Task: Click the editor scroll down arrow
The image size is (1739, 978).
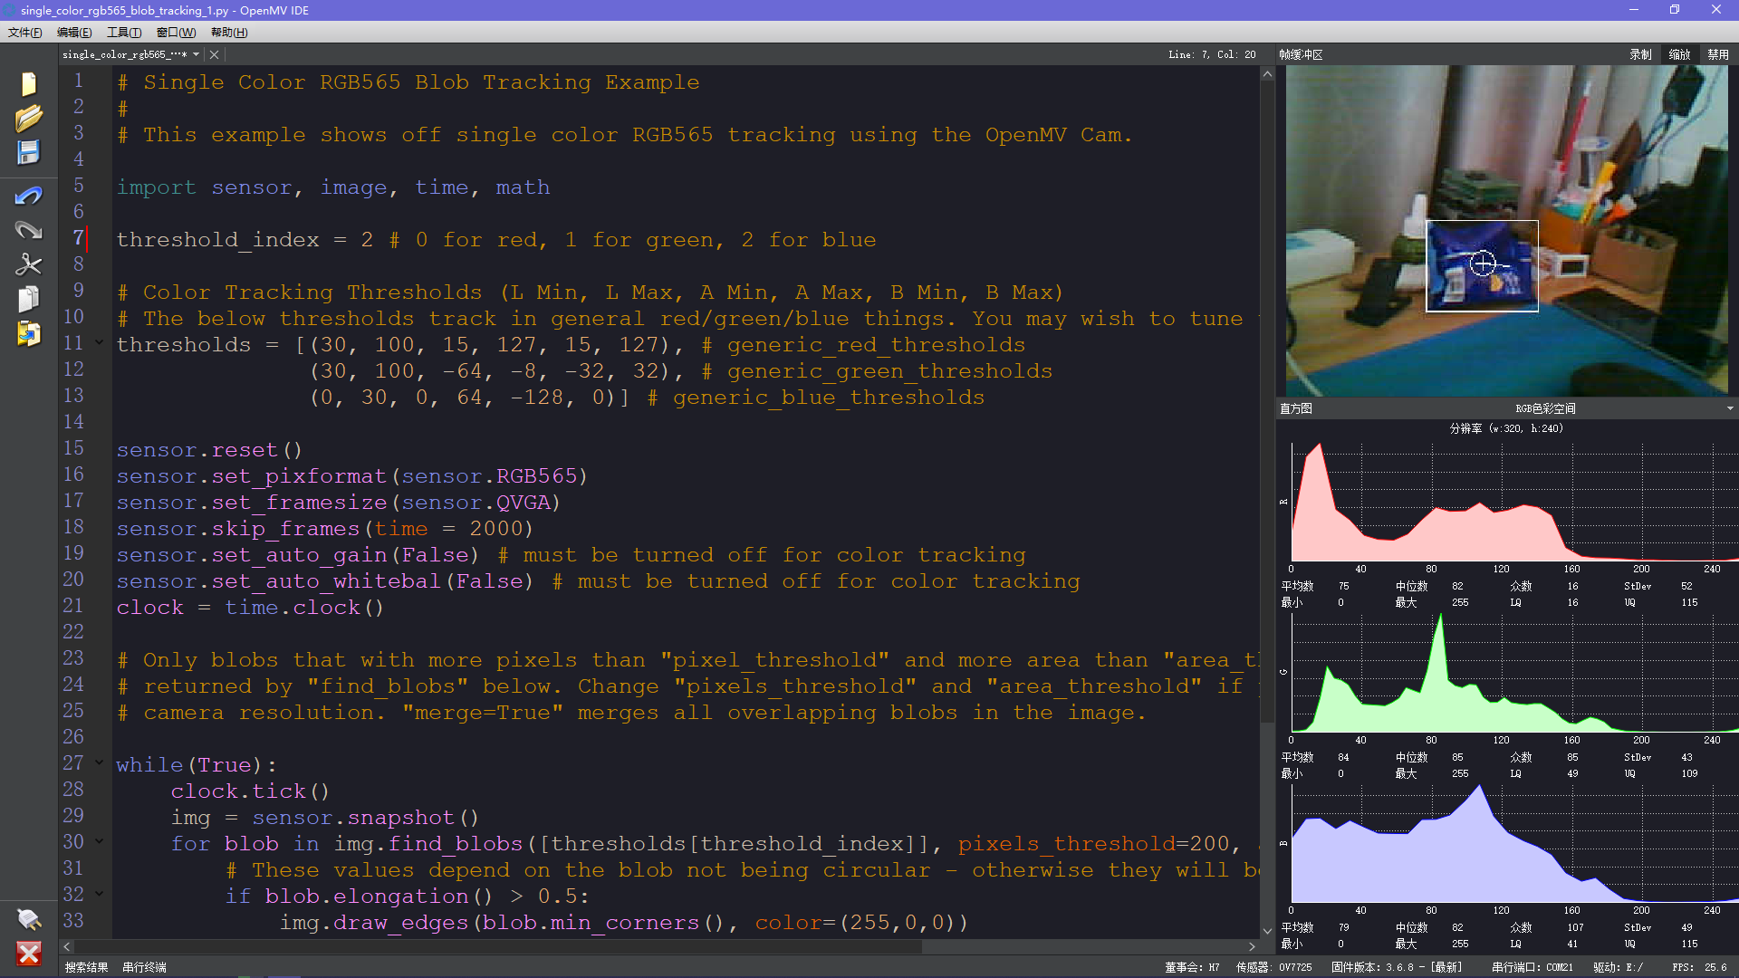Action: 1267,930
